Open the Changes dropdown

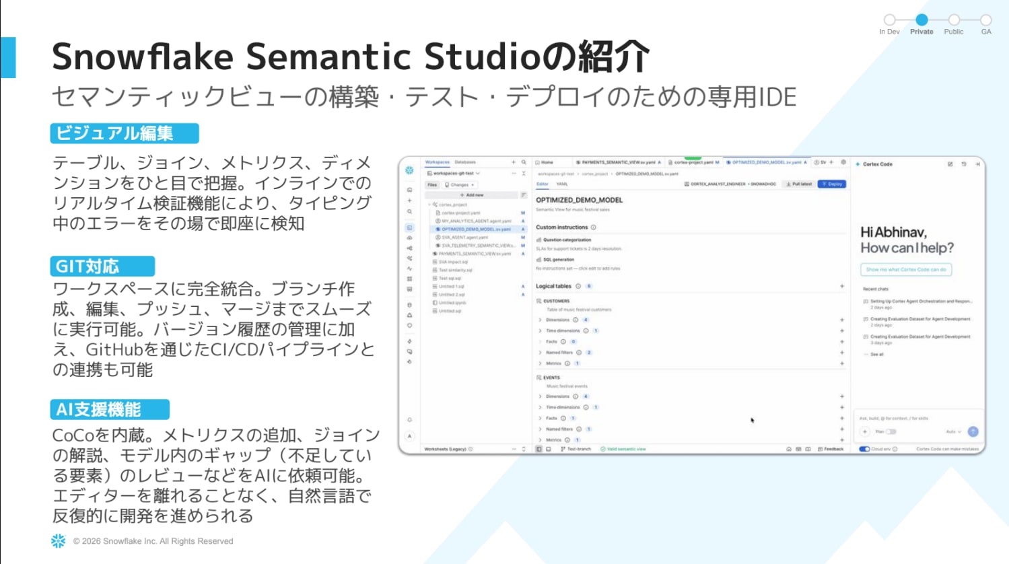pos(460,184)
